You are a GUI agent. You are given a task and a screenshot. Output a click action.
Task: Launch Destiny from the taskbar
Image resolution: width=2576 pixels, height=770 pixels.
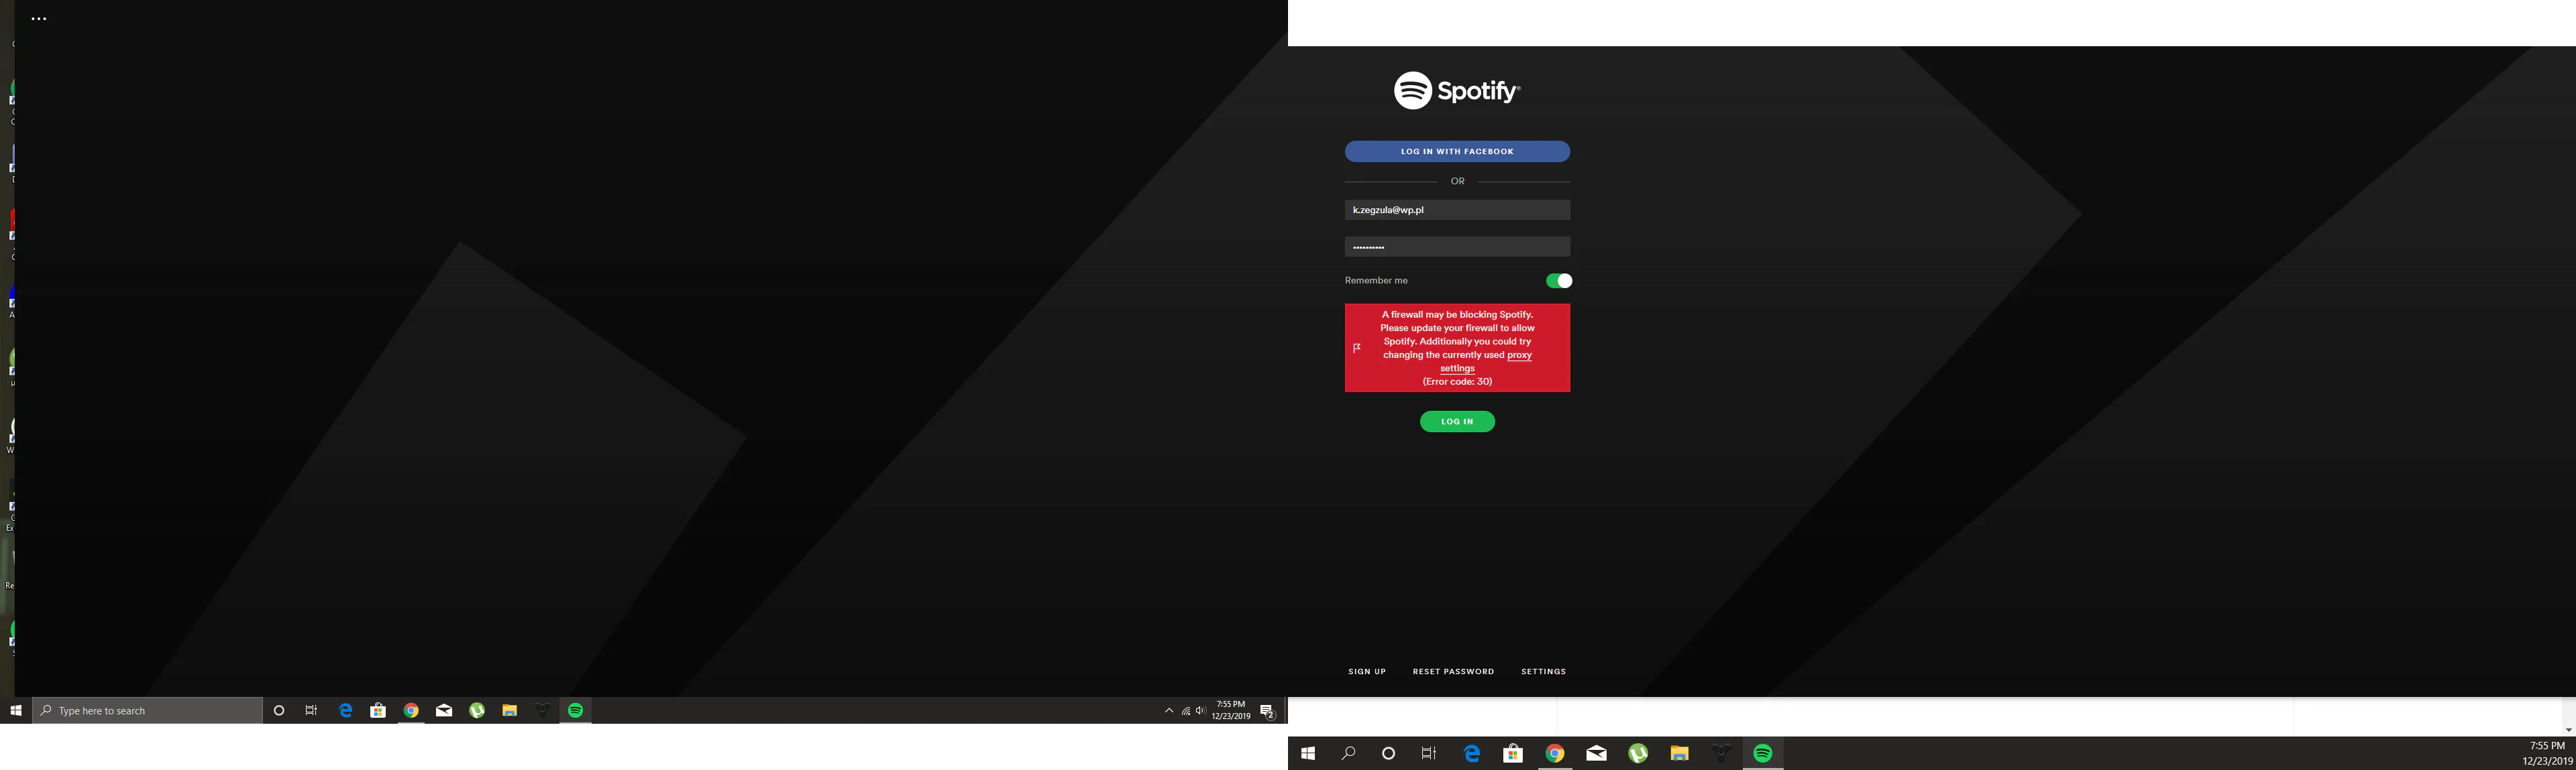(543, 710)
